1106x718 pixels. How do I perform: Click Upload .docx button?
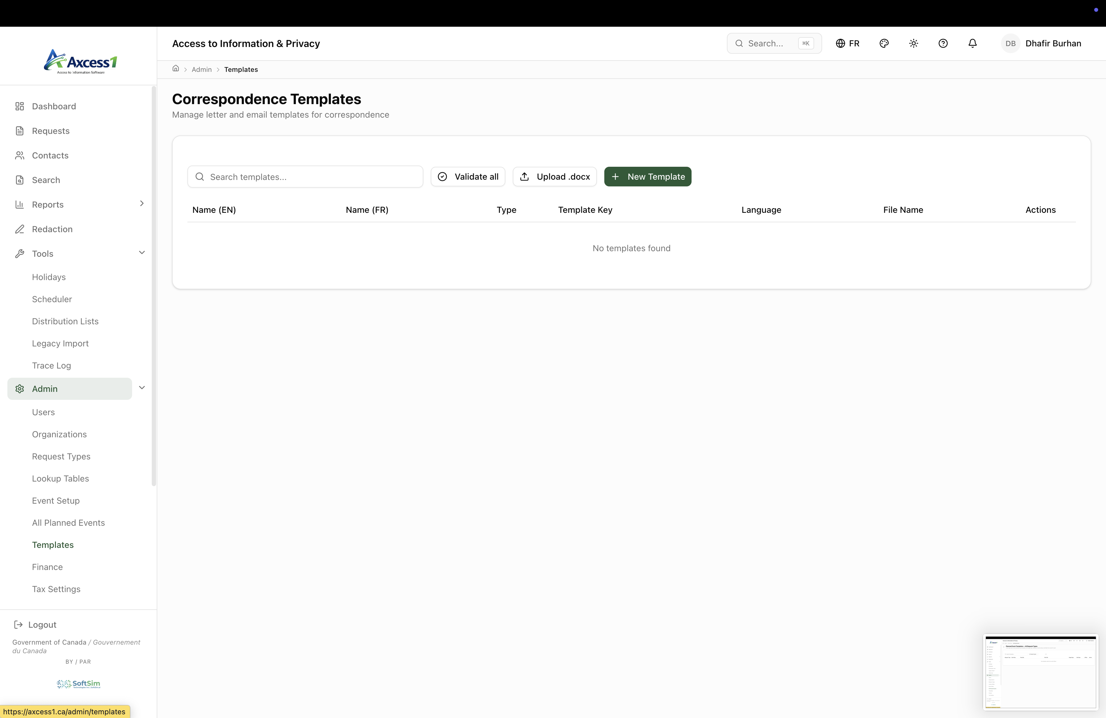click(555, 177)
